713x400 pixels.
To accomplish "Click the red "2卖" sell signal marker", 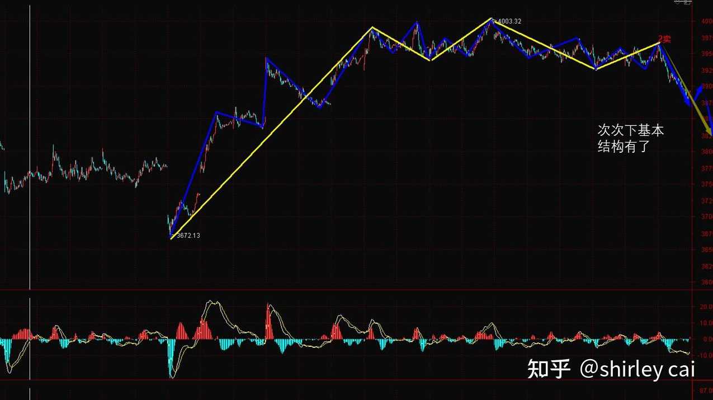I will (664, 39).
